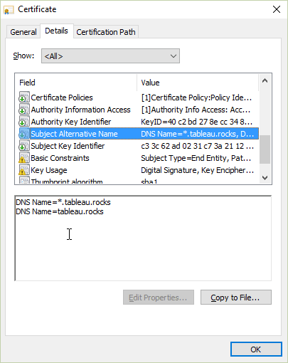
Task: Click inside the DNS Name details text box
Action: (x=143, y=238)
